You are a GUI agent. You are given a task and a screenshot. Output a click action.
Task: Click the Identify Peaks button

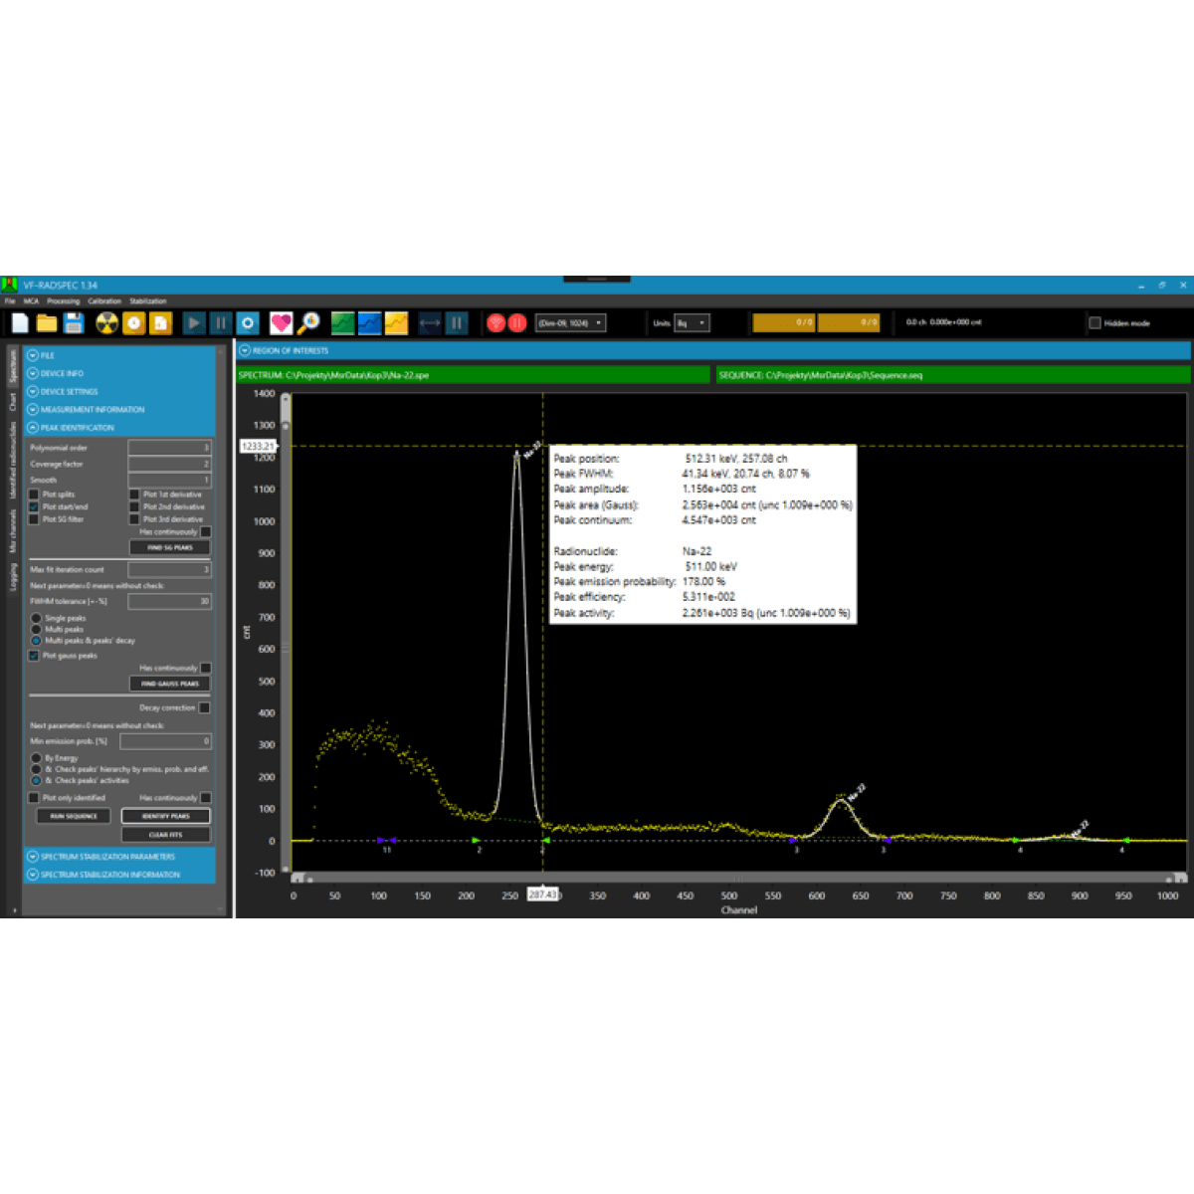point(166,816)
